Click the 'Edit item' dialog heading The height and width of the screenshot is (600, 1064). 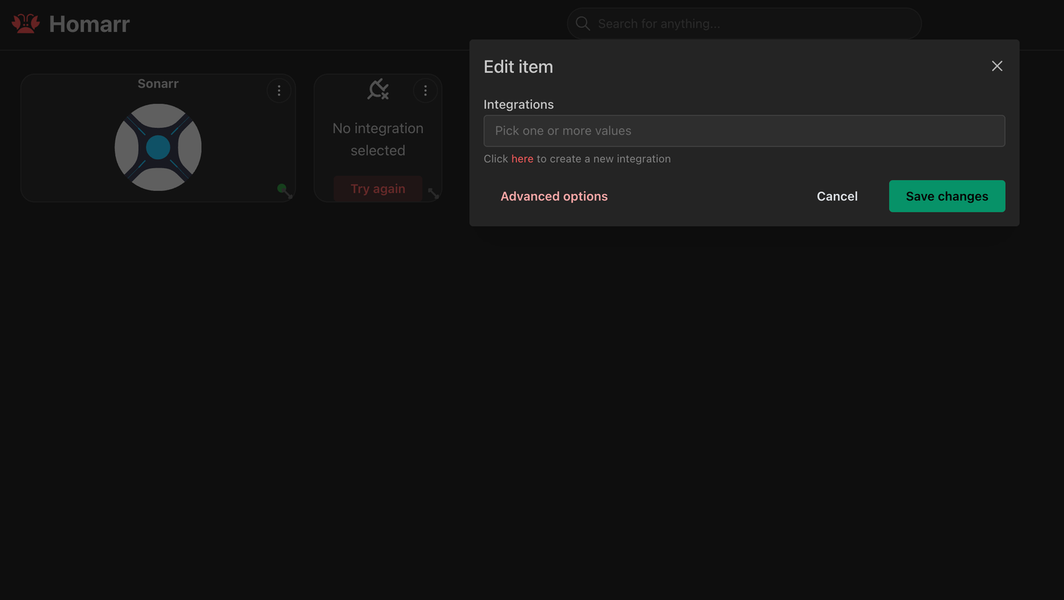click(x=518, y=67)
